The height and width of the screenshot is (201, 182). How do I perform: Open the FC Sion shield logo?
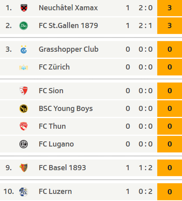[x=24, y=91]
